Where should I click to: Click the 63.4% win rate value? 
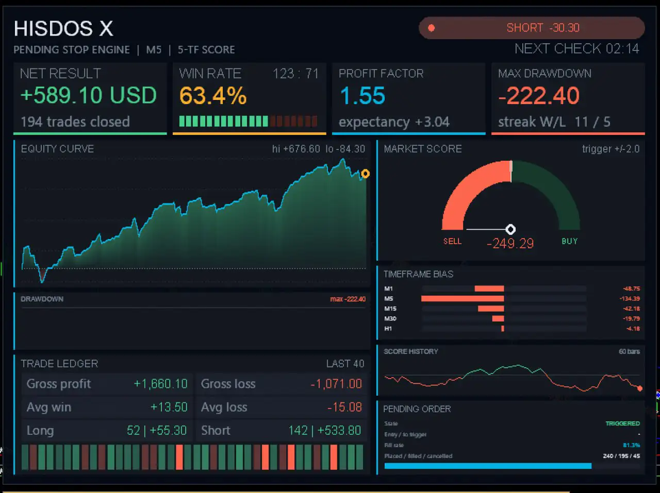tap(213, 96)
